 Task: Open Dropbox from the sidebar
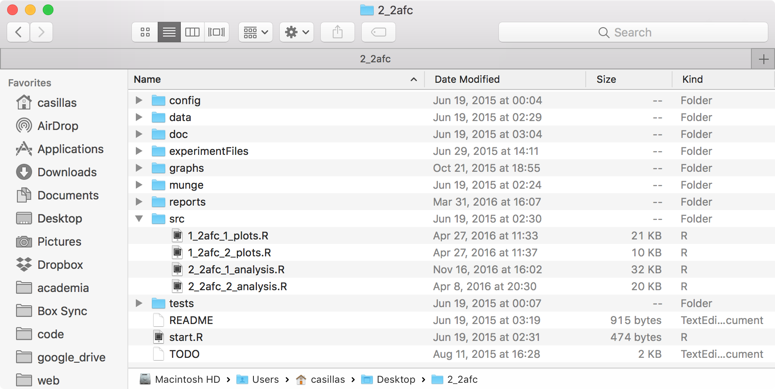[x=60, y=265]
